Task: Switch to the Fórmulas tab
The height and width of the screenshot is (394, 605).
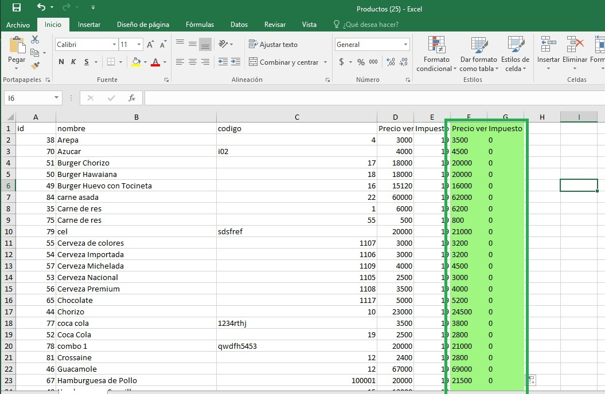Action: (x=200, y=25)
